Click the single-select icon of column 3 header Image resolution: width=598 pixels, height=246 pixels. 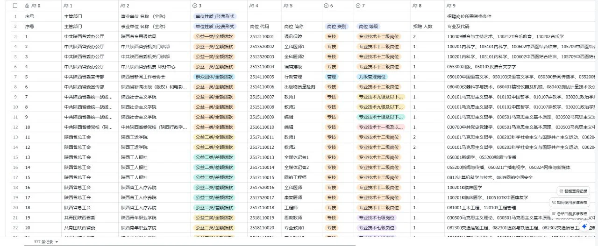pyautogui.click(x=195, y=6)
